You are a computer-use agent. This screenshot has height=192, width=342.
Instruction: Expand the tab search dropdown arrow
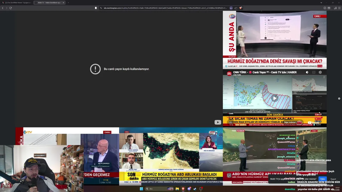321,3
